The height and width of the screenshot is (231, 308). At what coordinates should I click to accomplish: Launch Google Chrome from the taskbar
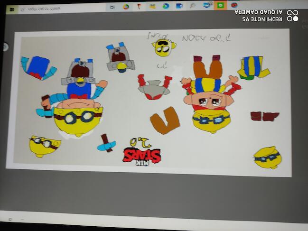pyautogui.click(x=126, y=6)
